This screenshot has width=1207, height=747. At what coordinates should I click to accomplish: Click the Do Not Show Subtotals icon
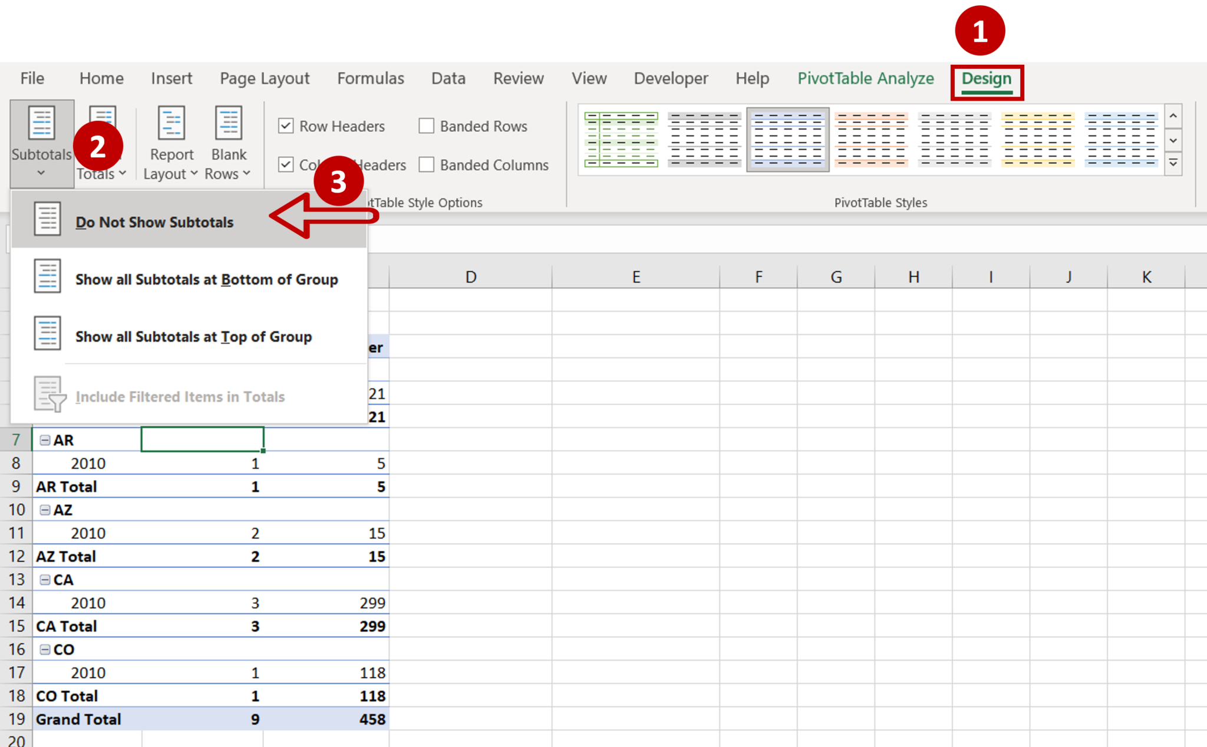(47, 219)
